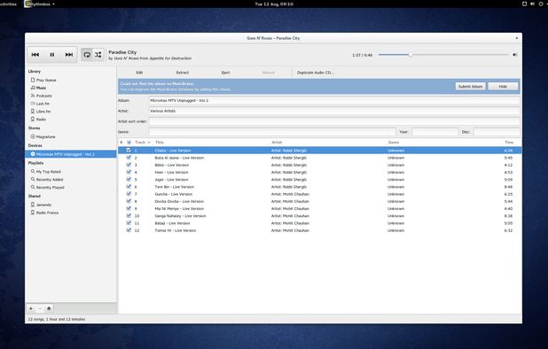Screen dimensions: 548x349
Task: Open the Magnatune store
Action: 45,136
